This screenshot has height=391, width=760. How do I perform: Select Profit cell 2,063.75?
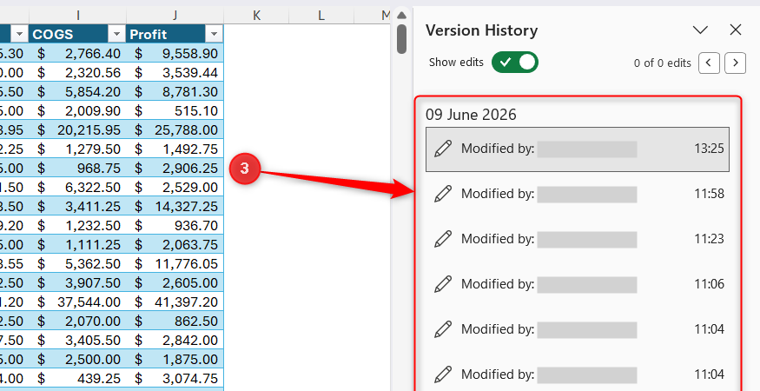click(175, 244)
